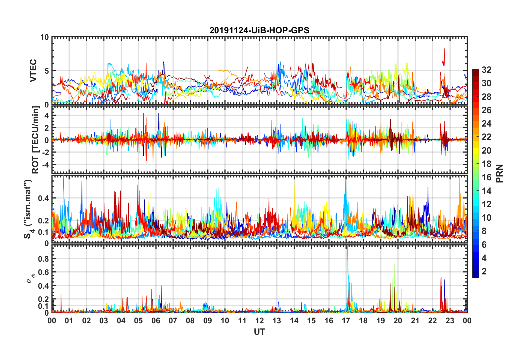Select the 0.6 tick label on sigma-phi axis
Image resolution: width=519 pixels, height=347 pixels.
click(x=44, y=272)
